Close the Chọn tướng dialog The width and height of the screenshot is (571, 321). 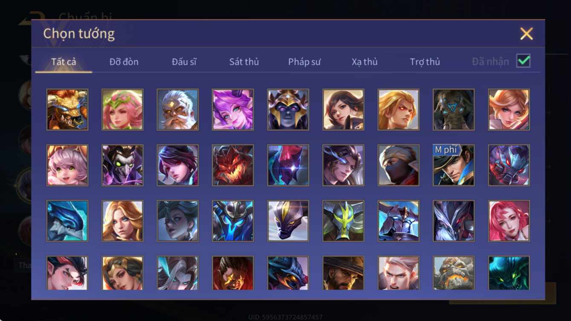pyautogui.click(x=526, y=34)
